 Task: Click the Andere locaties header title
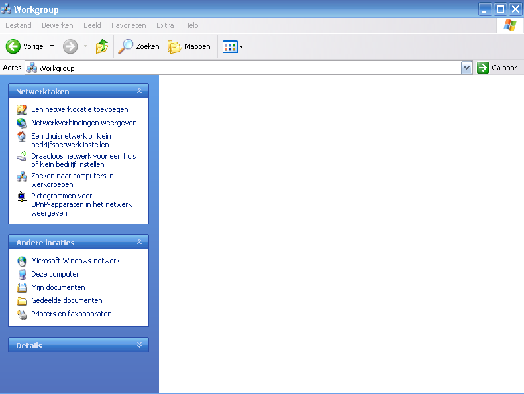(x=45, y=243)
